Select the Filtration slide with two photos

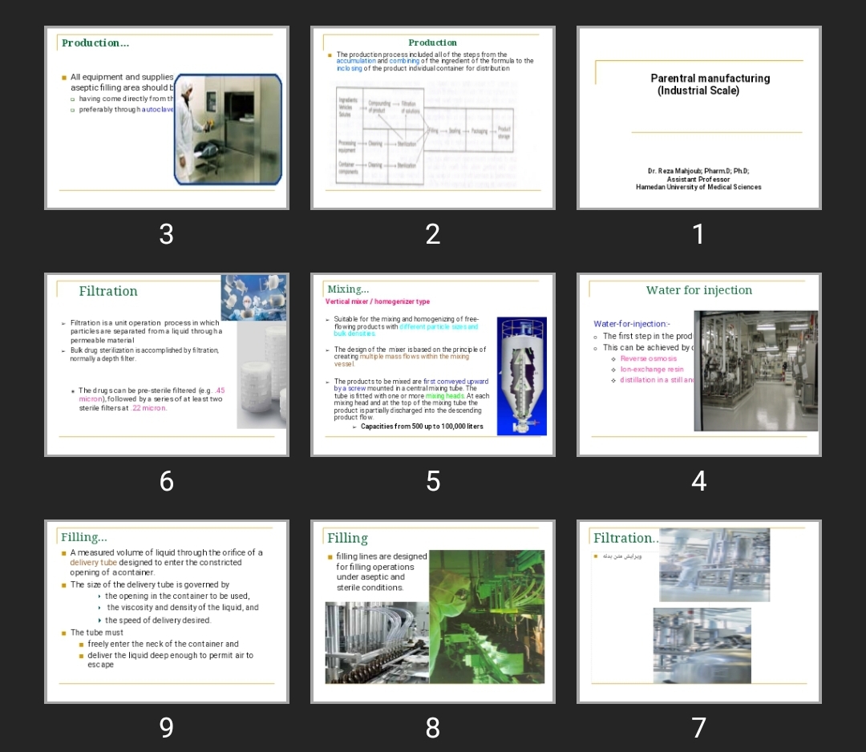click(x=698, y=612)
